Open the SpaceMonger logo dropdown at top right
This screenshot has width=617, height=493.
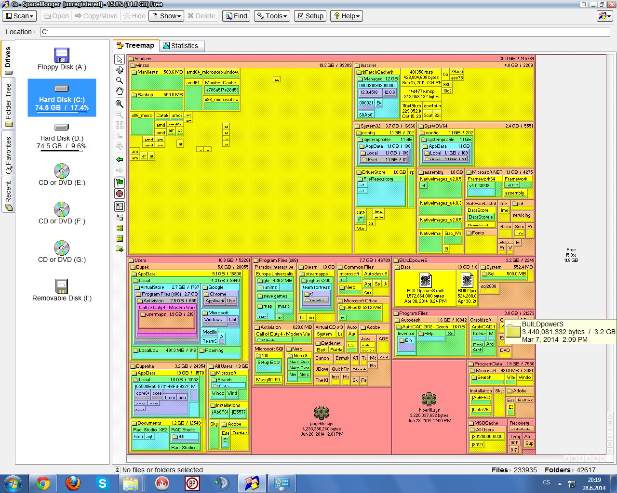pos(604,16)
